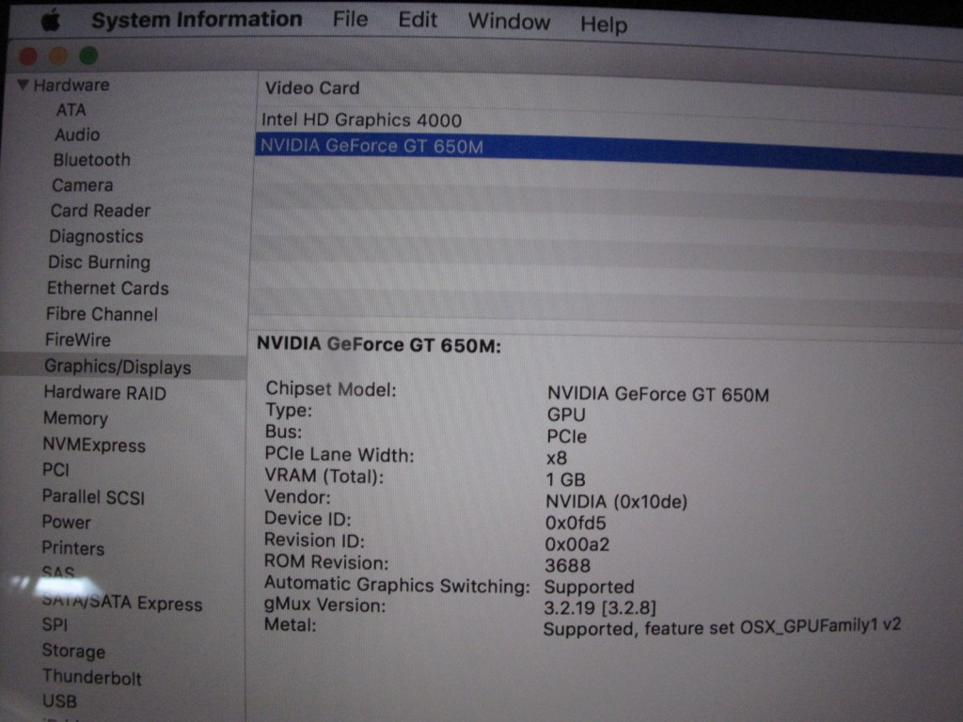
Task: Click the Chipset Model value NVIDIA GeForce GT 650M
Action: pyautogui.click(x=657, y=394)
